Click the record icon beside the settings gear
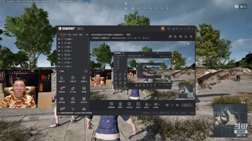Screen dimensions: 252x141 coord(167,105)
